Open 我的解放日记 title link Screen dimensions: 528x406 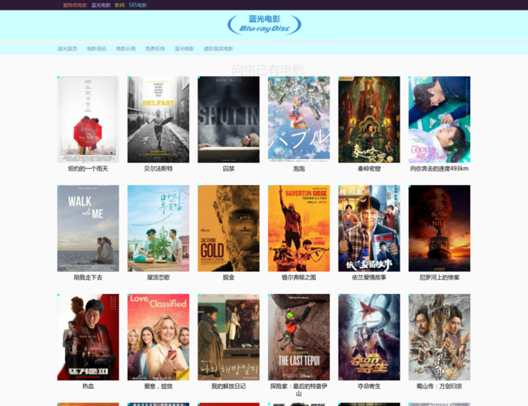coord(228,387)
